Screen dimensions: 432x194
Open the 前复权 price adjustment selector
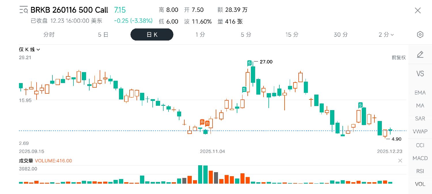click(399, 57)
